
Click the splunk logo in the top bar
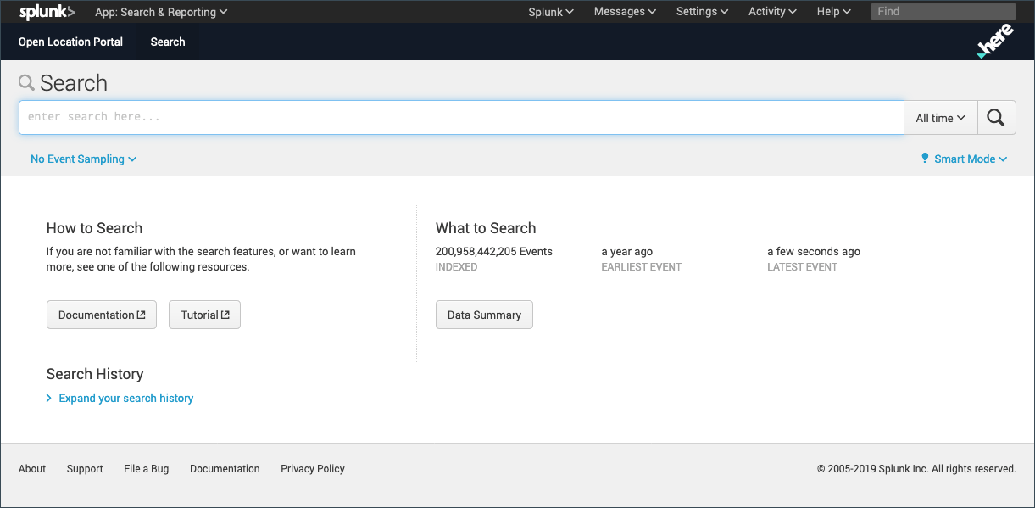pos(47,11)
